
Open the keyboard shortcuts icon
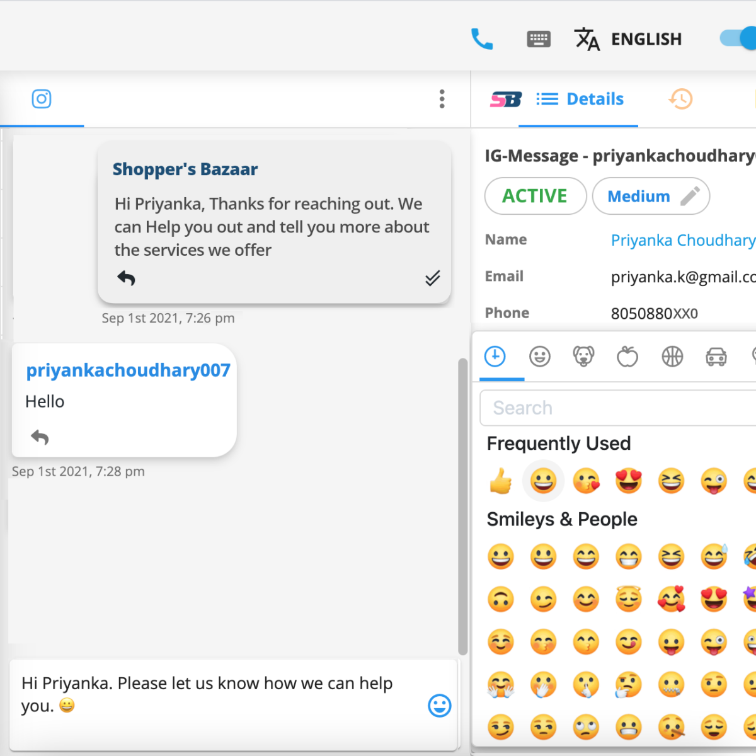pyautogui.click(x=539, y=39)
